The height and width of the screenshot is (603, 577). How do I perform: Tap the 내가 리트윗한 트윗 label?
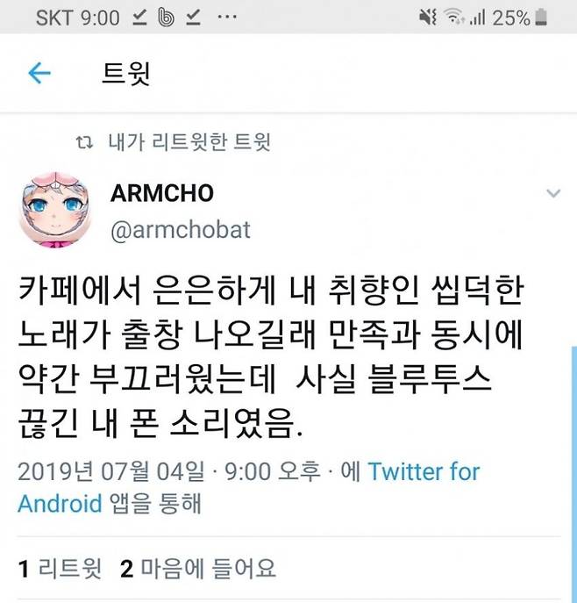(189, 142)
